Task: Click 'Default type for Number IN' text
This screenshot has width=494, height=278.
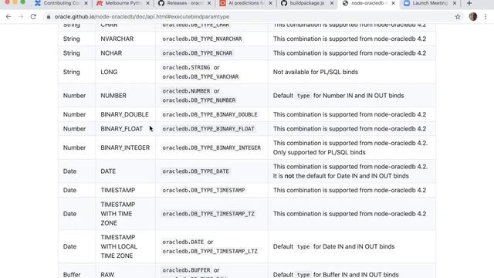Action: [x=338, y=96]
